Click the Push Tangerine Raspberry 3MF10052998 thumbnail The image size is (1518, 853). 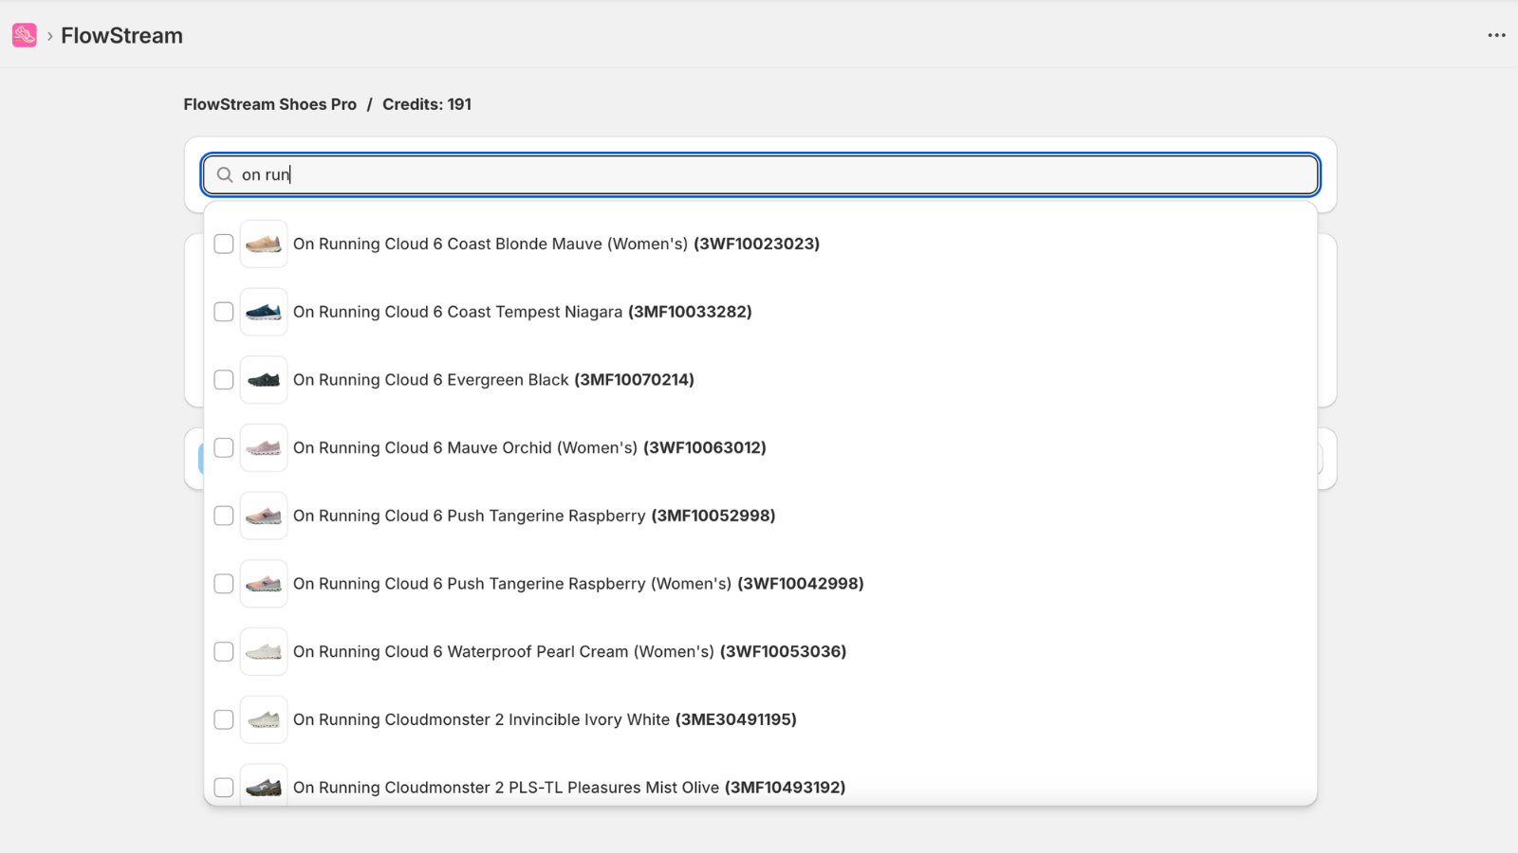coord(264,516)
